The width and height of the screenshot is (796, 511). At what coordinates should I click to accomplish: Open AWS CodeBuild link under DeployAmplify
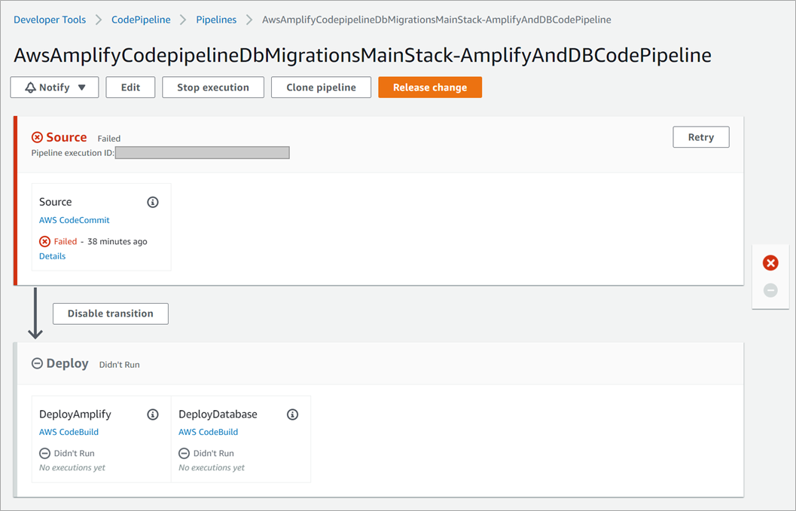tap(69, 432)
